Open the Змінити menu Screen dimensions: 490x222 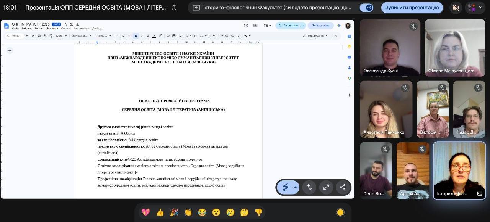[26, 29]
